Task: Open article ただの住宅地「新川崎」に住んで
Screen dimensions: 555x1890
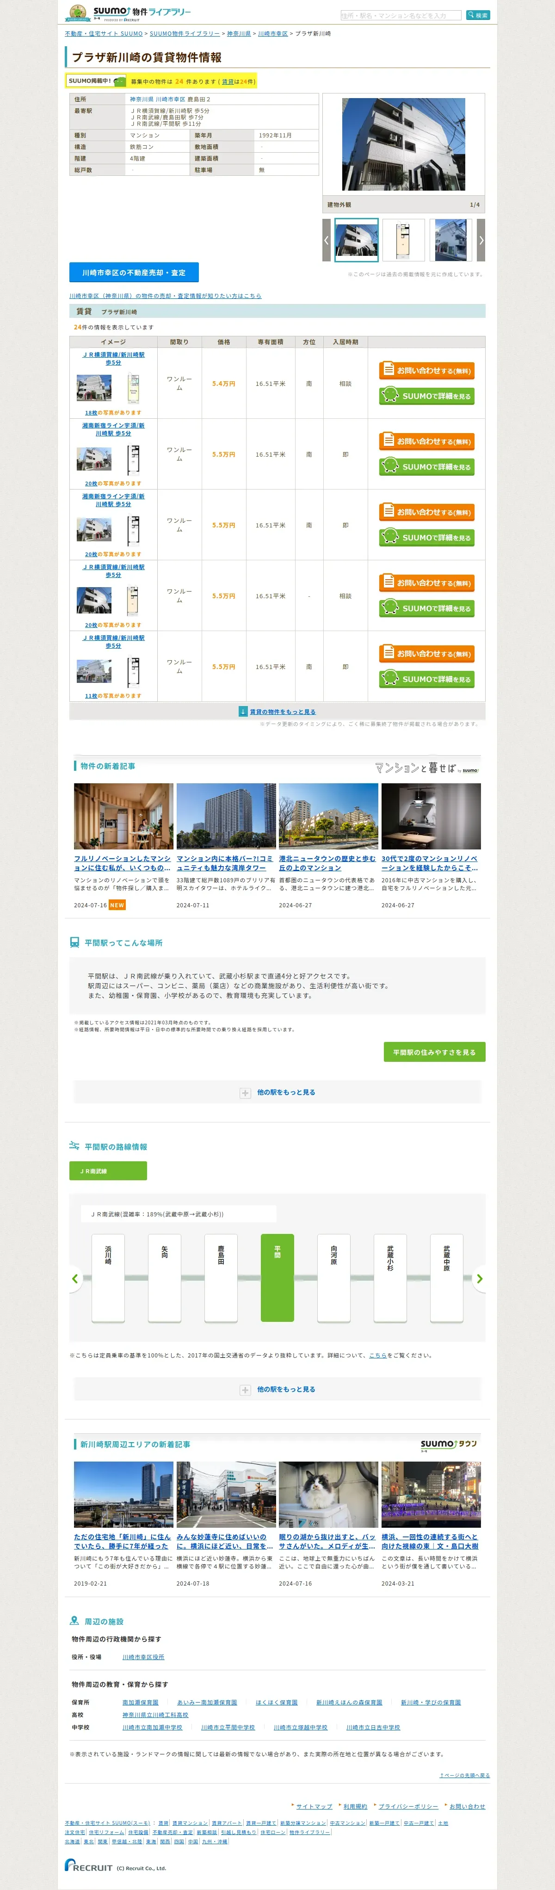Action: [123, 1541]
